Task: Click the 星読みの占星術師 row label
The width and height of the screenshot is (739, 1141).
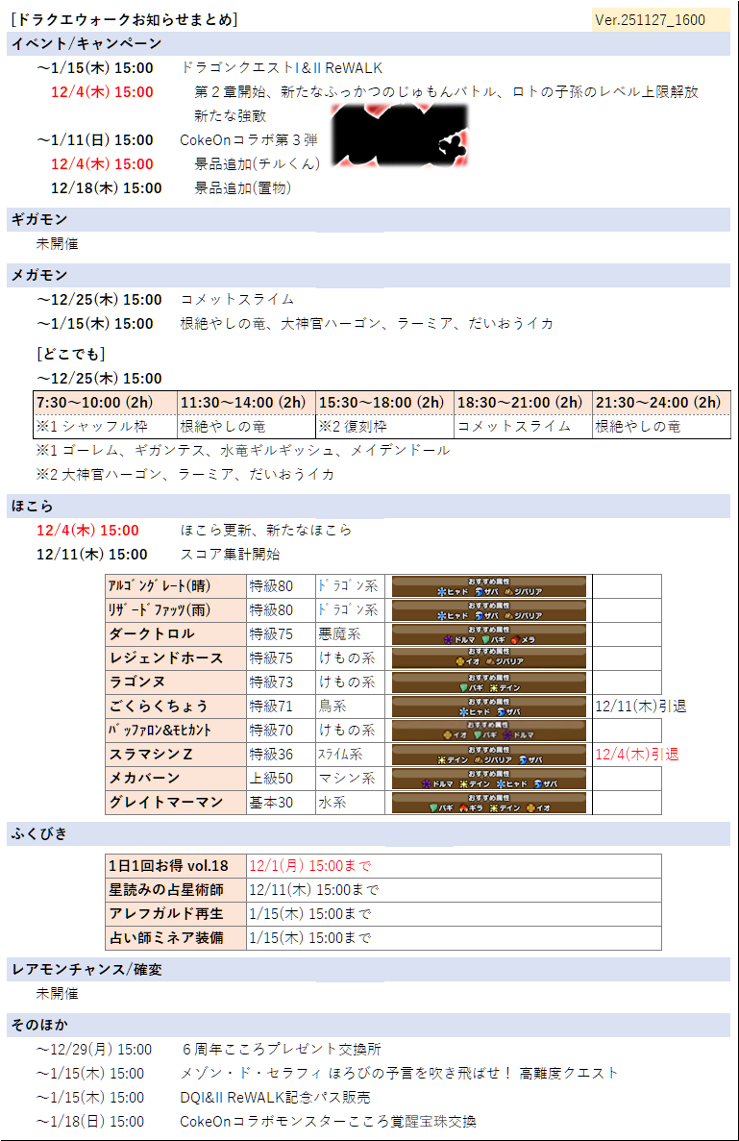Action: click(x=165, y=890)
